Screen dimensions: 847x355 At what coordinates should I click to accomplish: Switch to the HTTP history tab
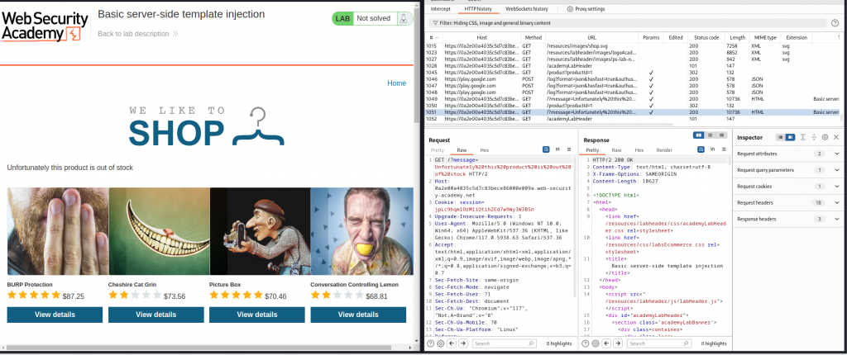click(477, 9)
